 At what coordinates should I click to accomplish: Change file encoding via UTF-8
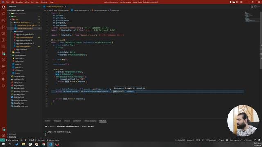click(x=198, y=140)
